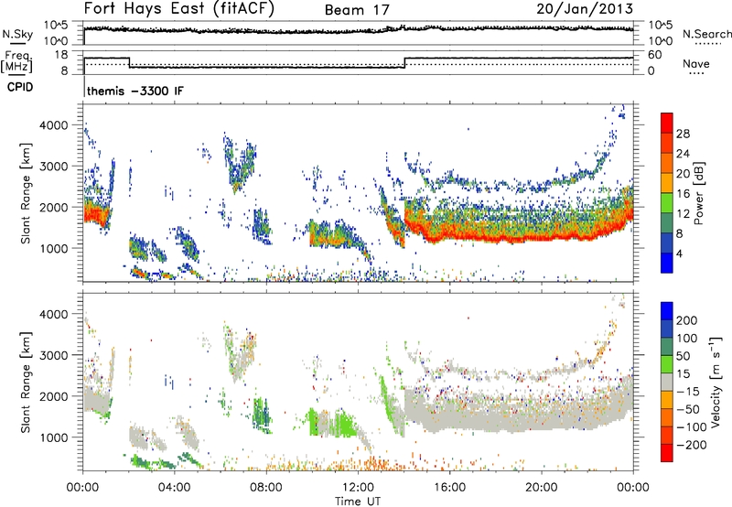Click the '18' tick on the frequency axis
Viewport: 732px width, 507px height.
(62, 55)
